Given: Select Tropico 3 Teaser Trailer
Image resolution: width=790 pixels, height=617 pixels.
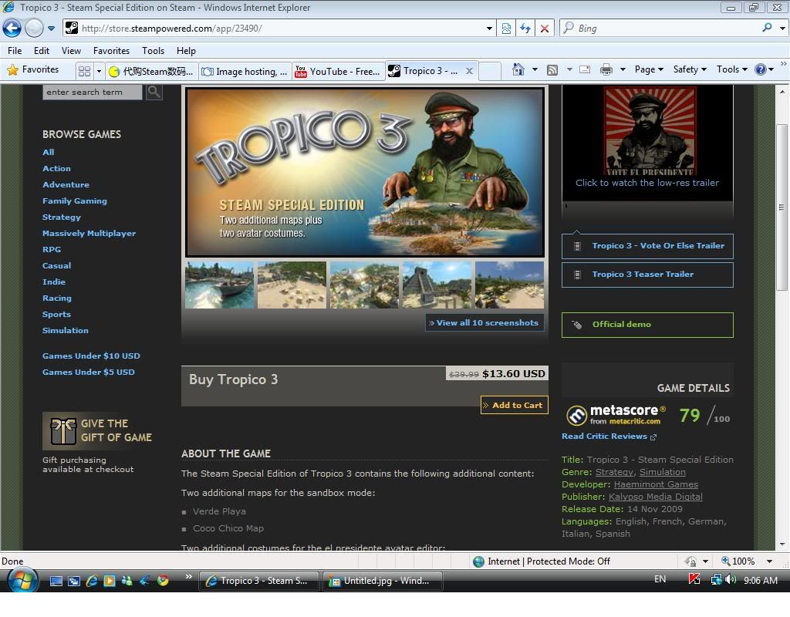Looking at the screenshot, I should point(647,275).
